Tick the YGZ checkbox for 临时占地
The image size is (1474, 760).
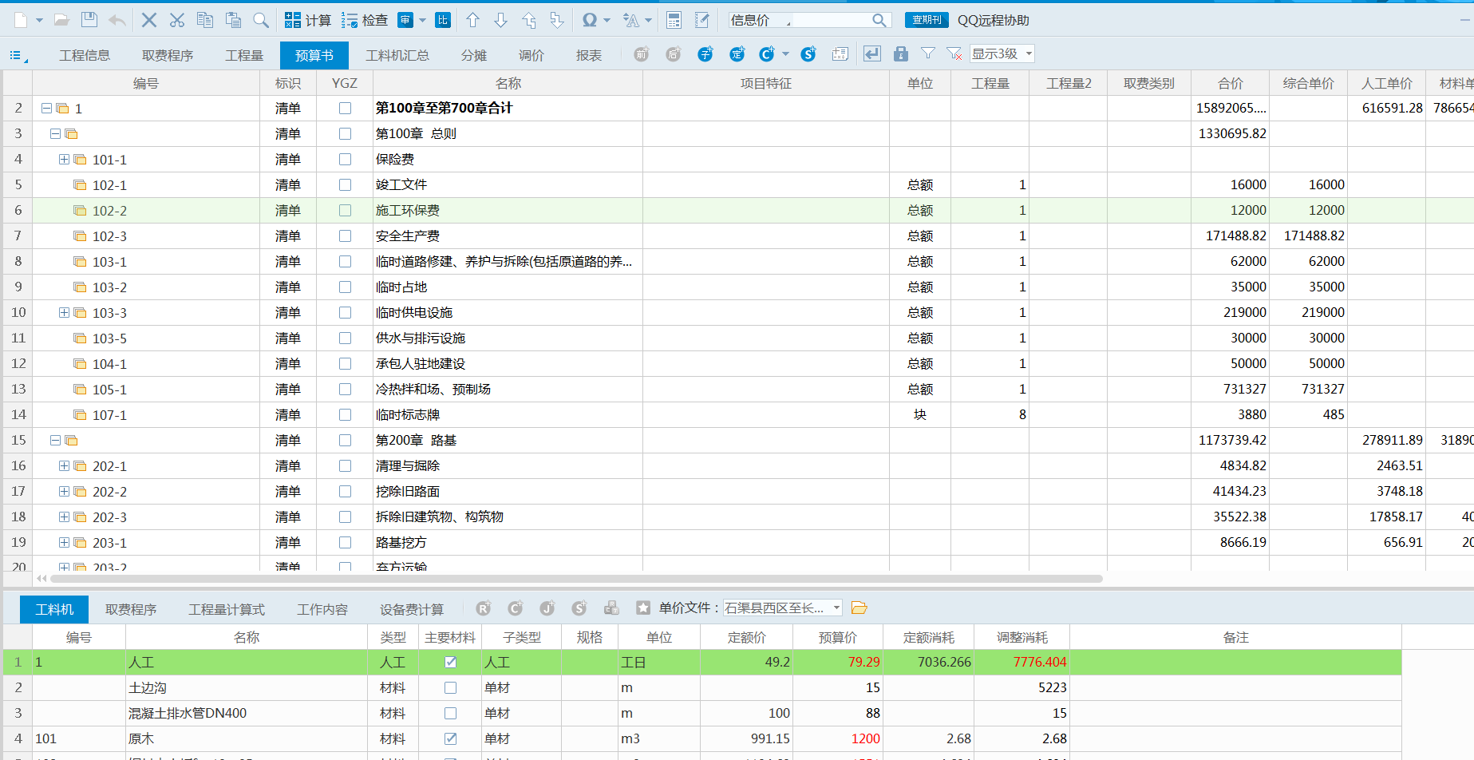coord(345,287)
